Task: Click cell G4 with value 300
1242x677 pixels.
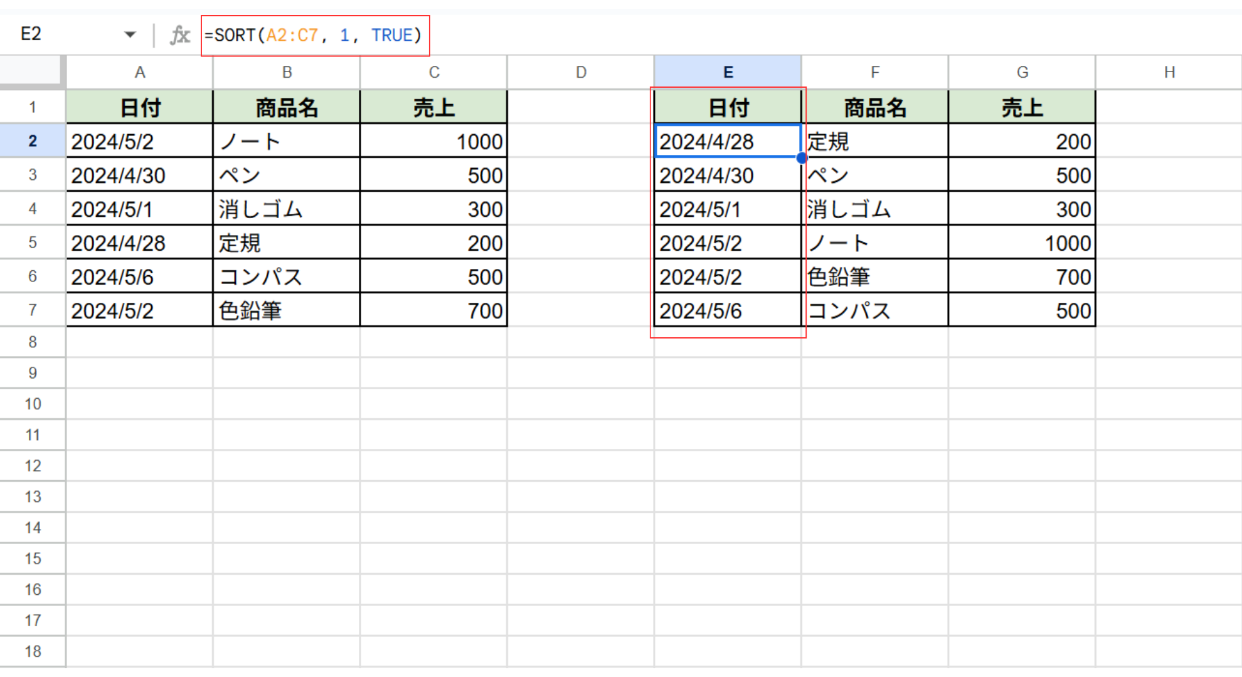Action: [x=1022, y=209]
